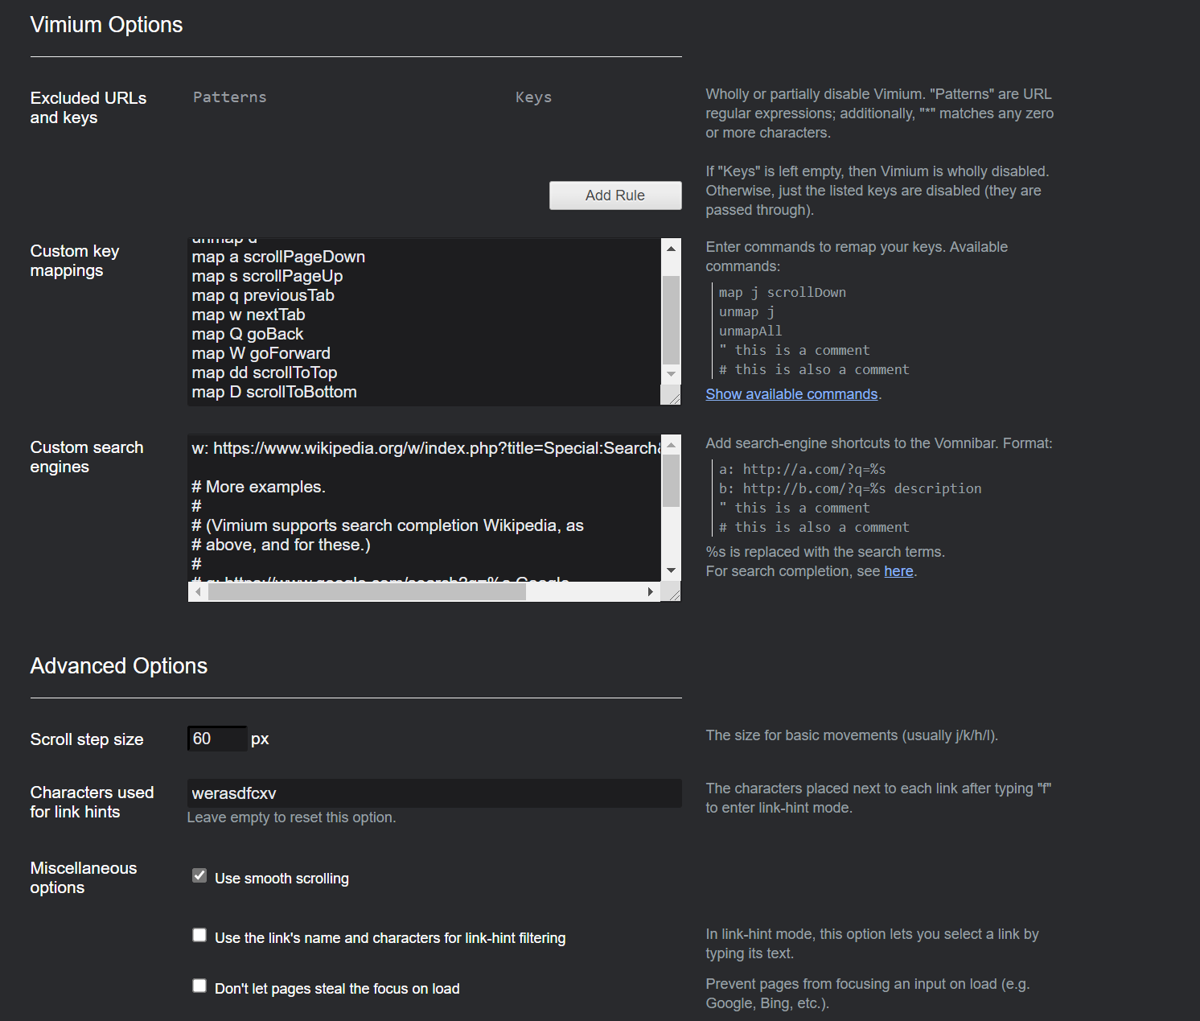Click the 'map j scrollDown' example line

pyautogui.click(x=783, y=292)
